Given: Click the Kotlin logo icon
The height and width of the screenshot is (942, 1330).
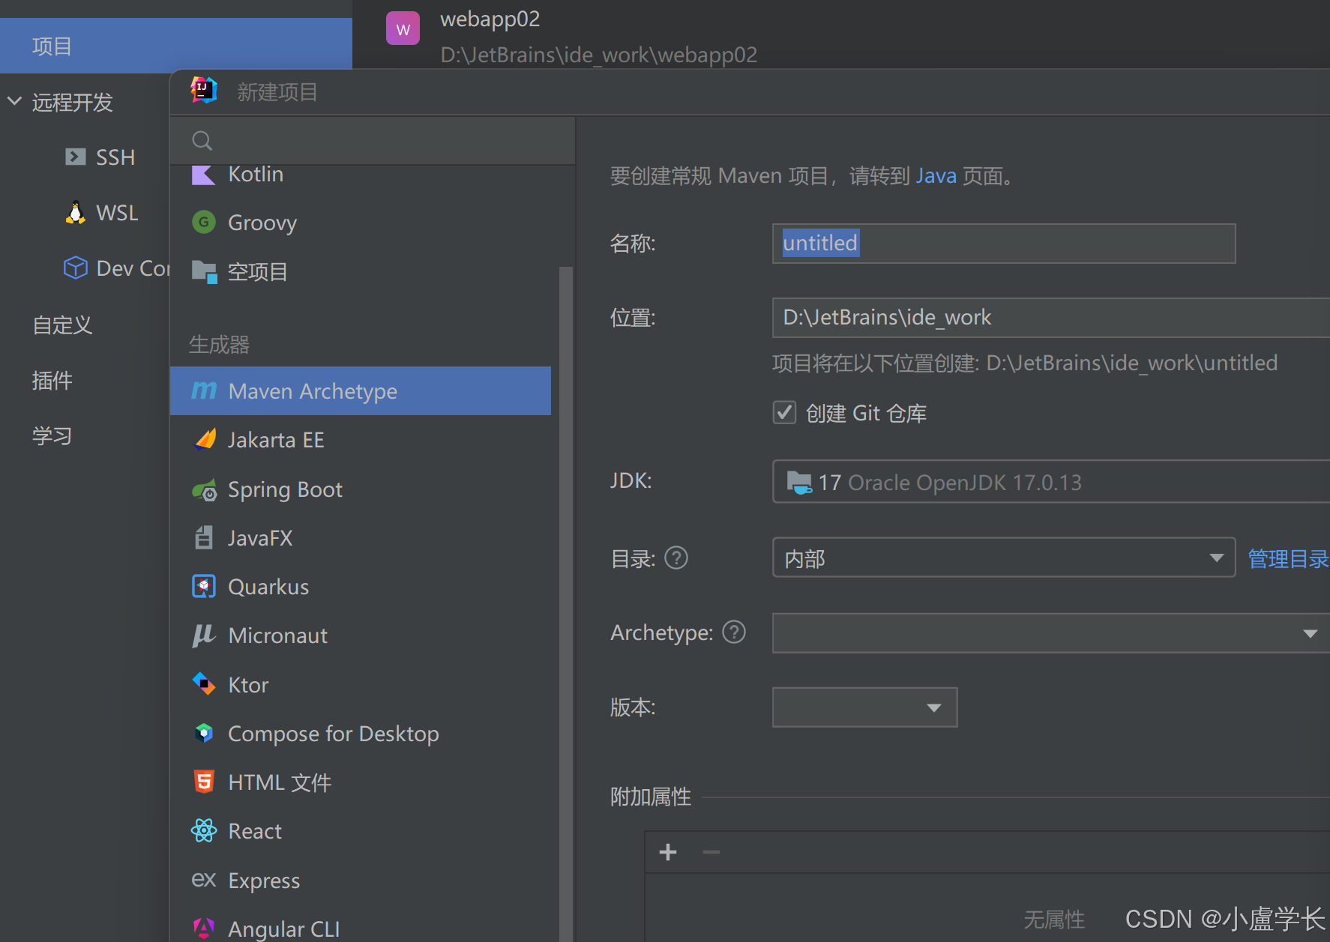Looking at the screenshot, I should click(x=203, y=174).
